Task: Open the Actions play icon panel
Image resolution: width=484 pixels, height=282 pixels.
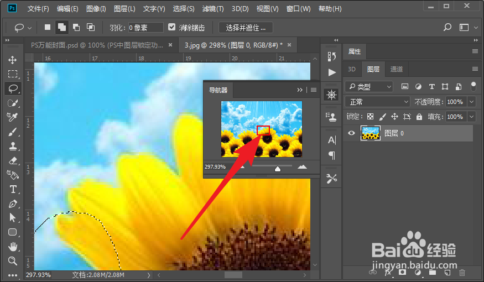Action: 332,72
